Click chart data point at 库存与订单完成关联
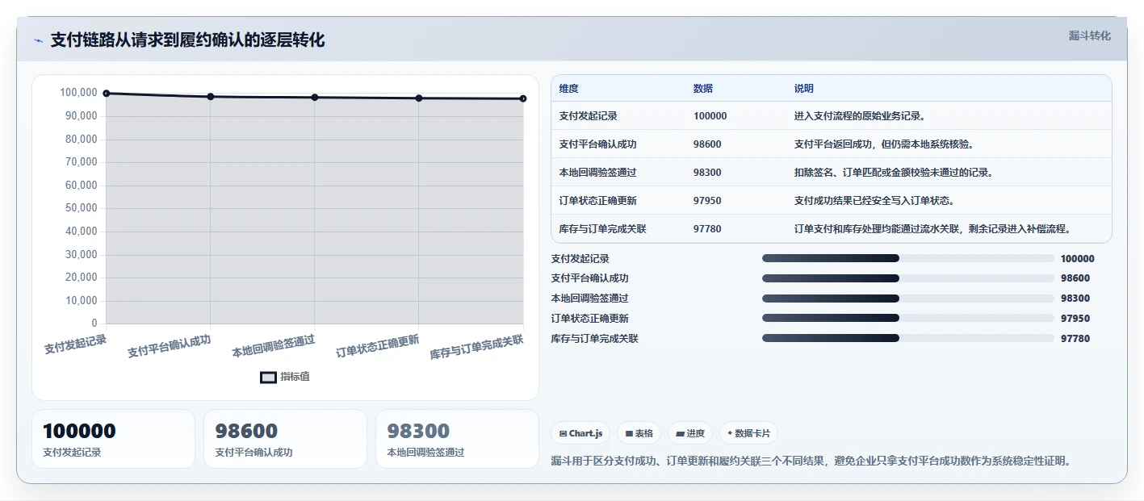1144x501 pixels. pos(523,98)
